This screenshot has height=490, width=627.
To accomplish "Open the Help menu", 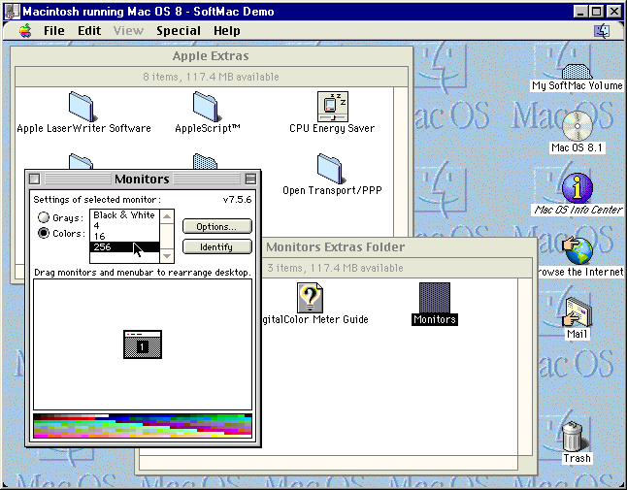I will 227,31.
